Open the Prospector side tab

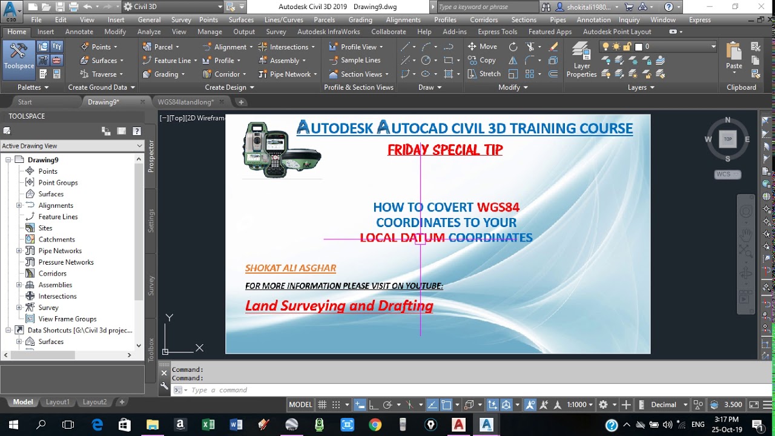151,156
